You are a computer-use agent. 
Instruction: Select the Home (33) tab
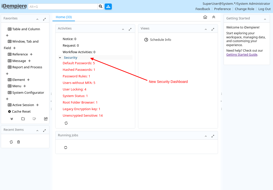64,17
